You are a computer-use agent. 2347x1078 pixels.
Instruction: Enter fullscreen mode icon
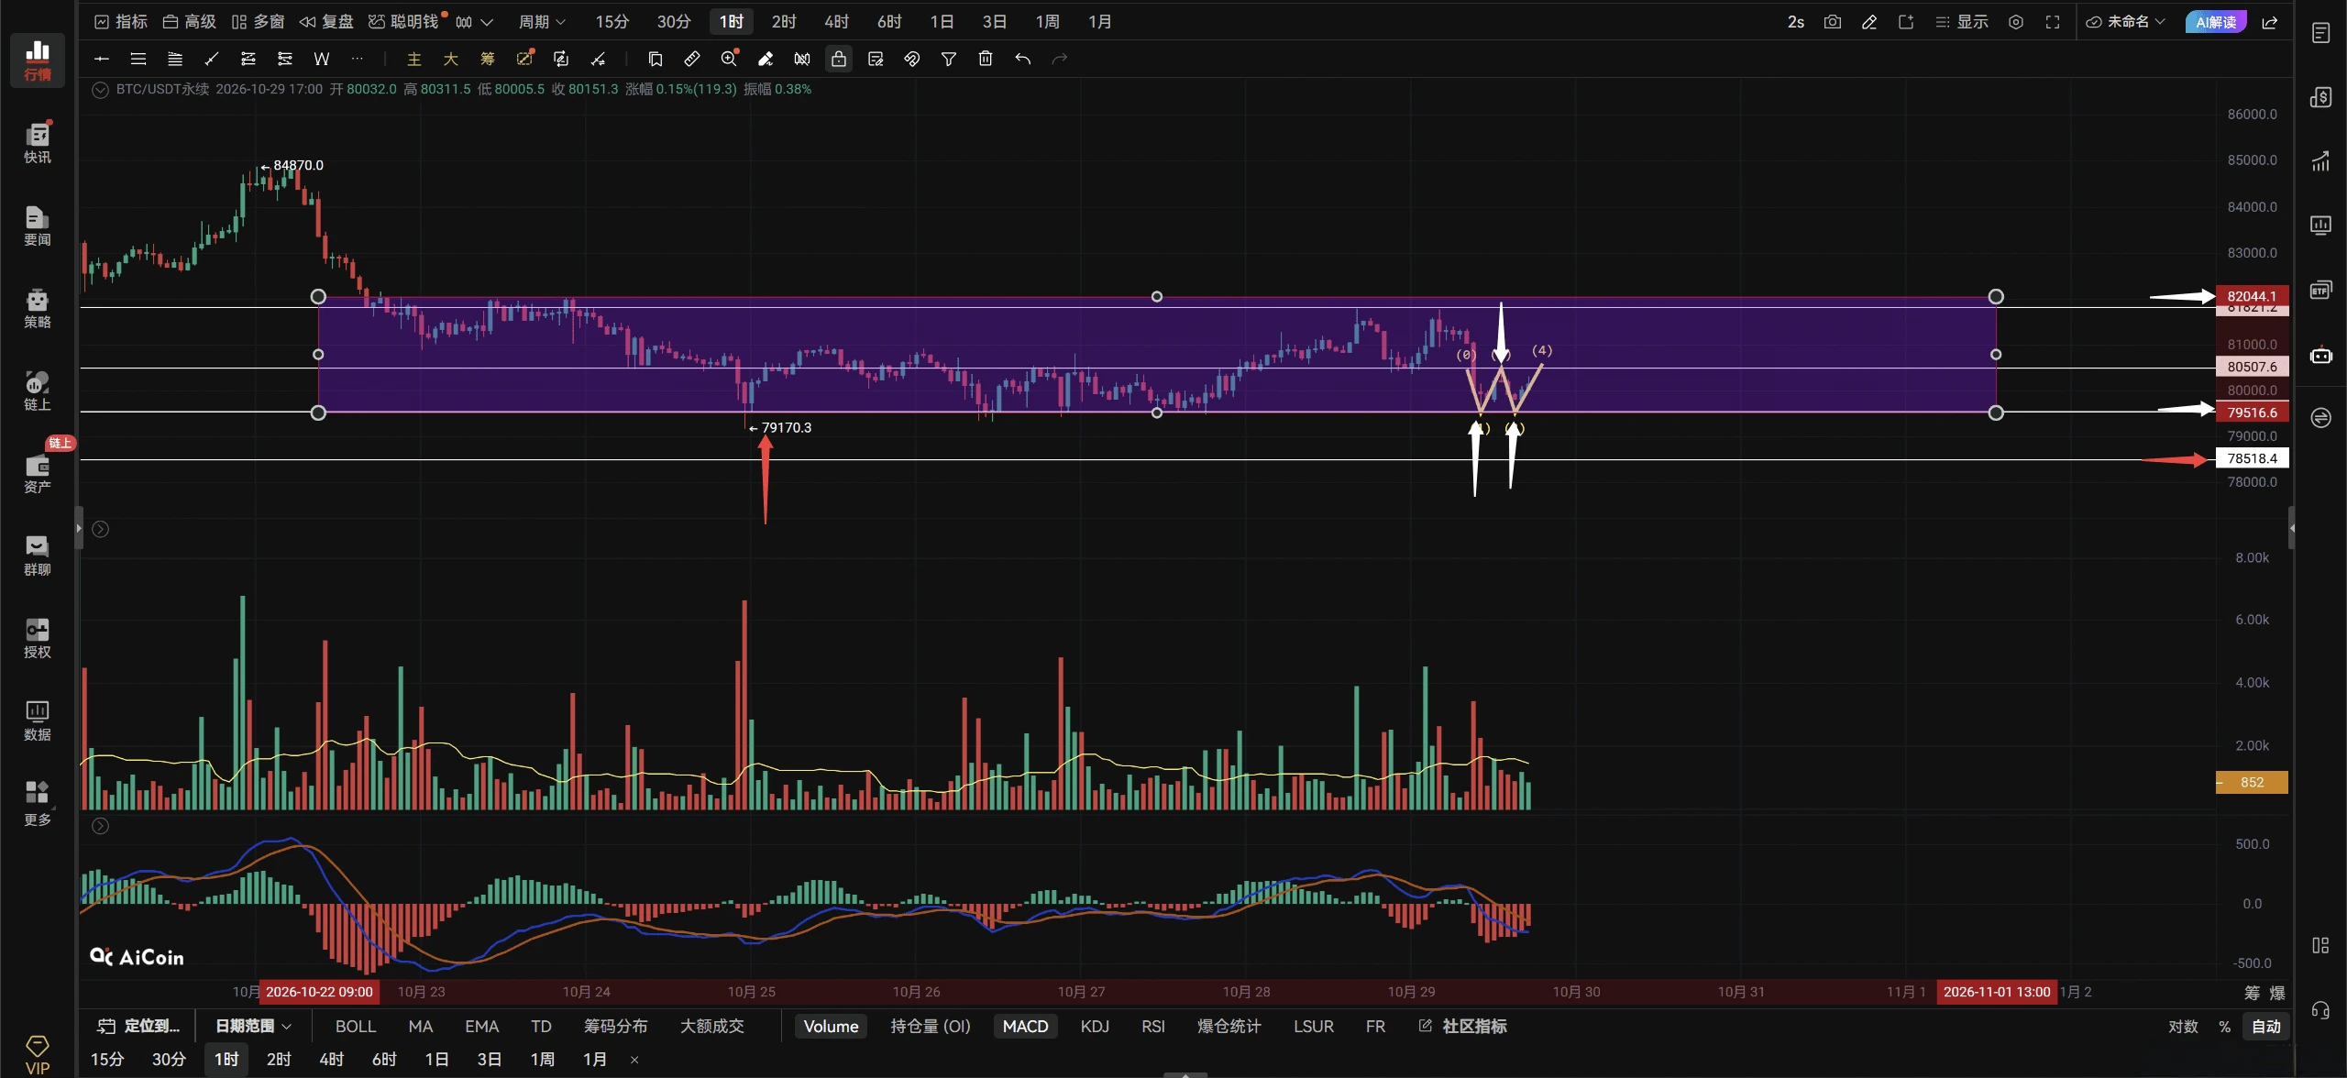2053,21
